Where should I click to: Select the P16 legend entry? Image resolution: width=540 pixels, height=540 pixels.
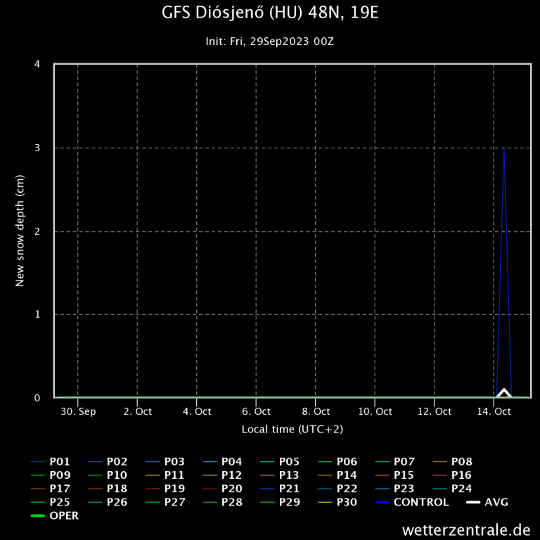[461, 475]
